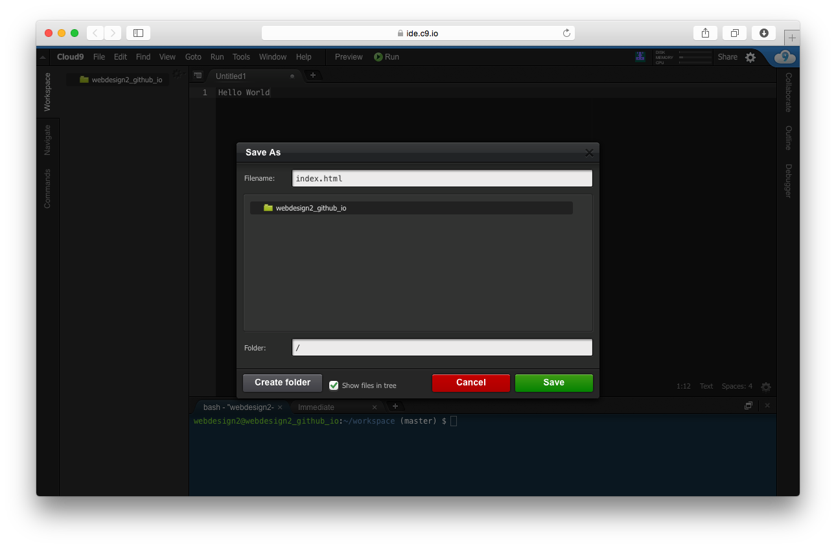The height and width of the screenshot is (548, 836).
Task: Click the Folder path input field
Action: (x=442, y=348)
